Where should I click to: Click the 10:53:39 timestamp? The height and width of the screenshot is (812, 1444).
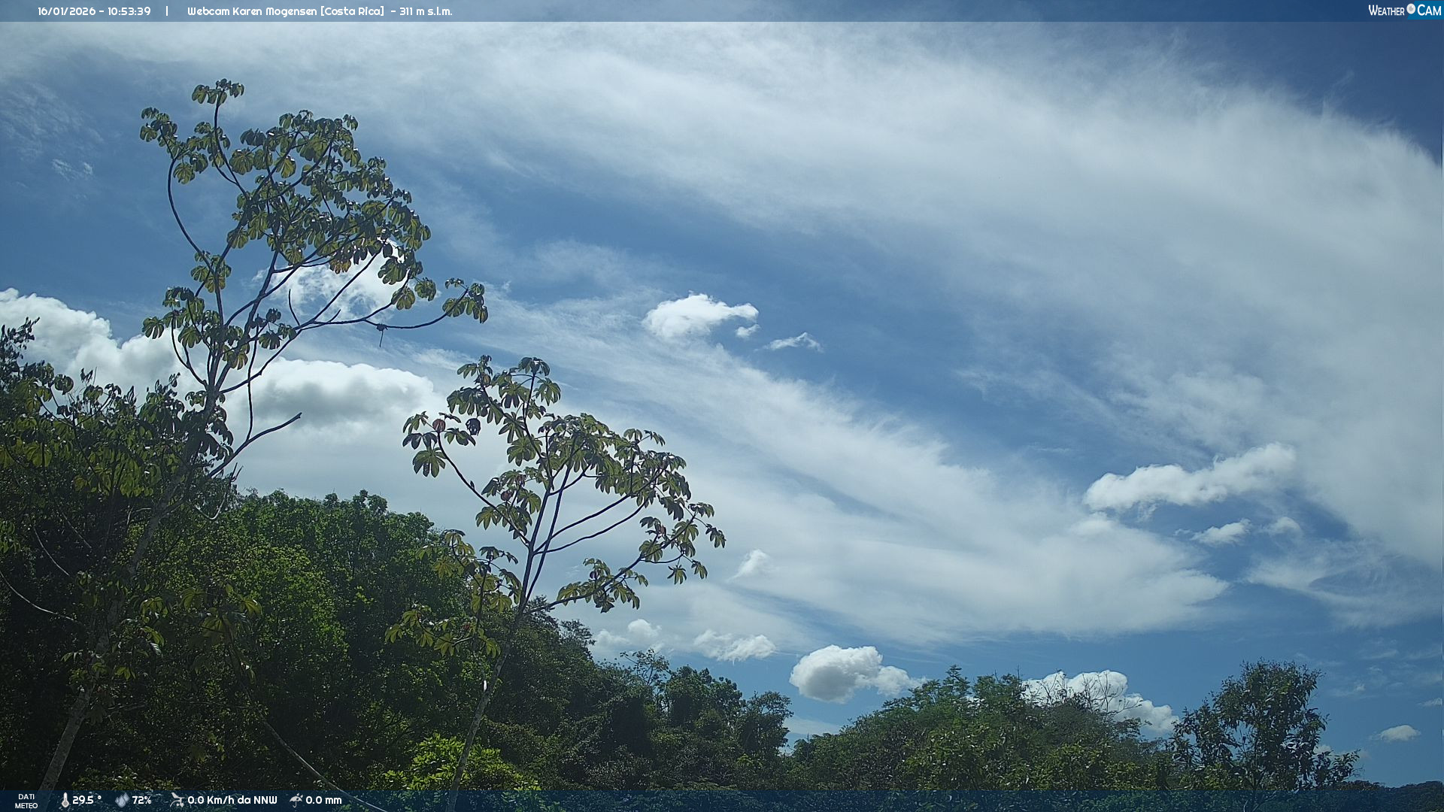pos(129,11)
